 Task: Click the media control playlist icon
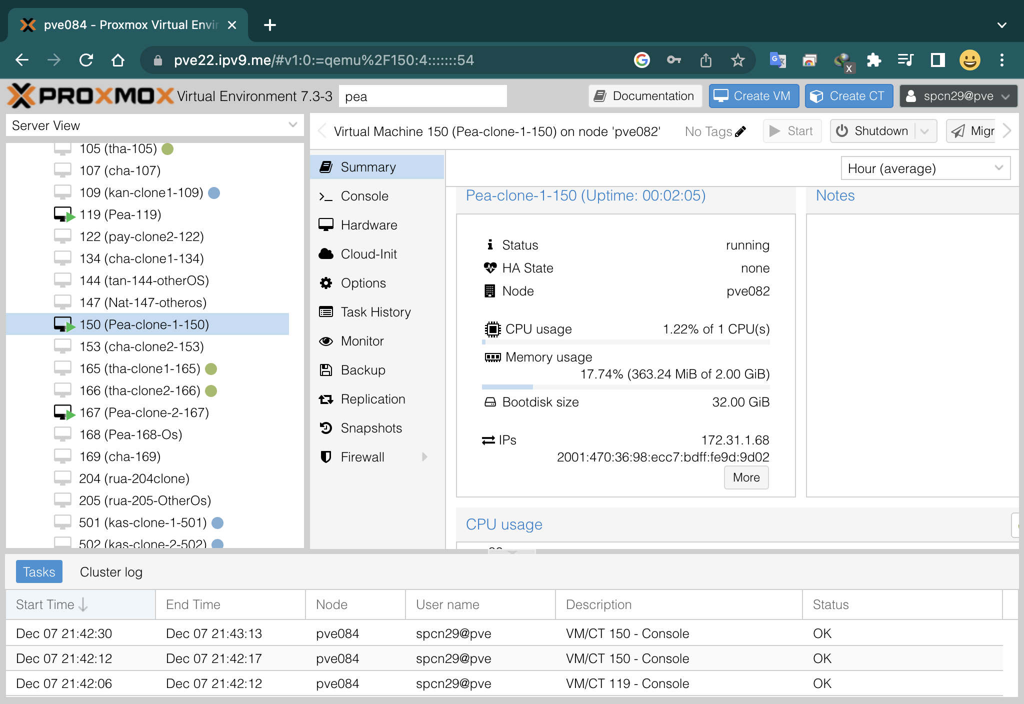(905, 60)
